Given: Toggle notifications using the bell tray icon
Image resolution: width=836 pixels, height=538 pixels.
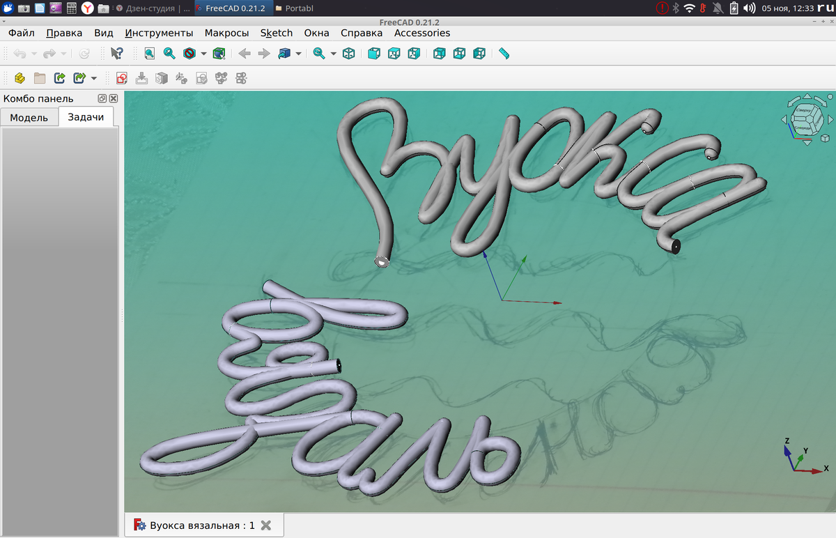Looking at the screenshot, I should [718, 8].
